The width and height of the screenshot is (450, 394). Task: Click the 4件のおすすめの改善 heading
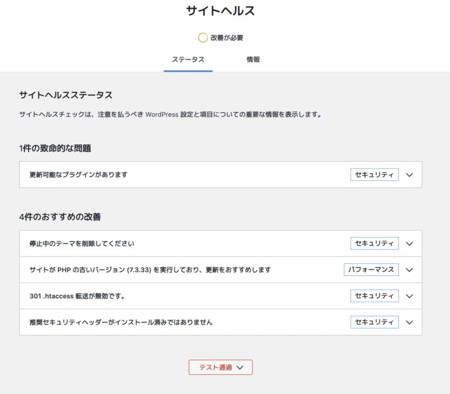(60, 217)
